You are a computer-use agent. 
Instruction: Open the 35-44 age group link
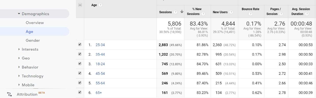(100, 54)
